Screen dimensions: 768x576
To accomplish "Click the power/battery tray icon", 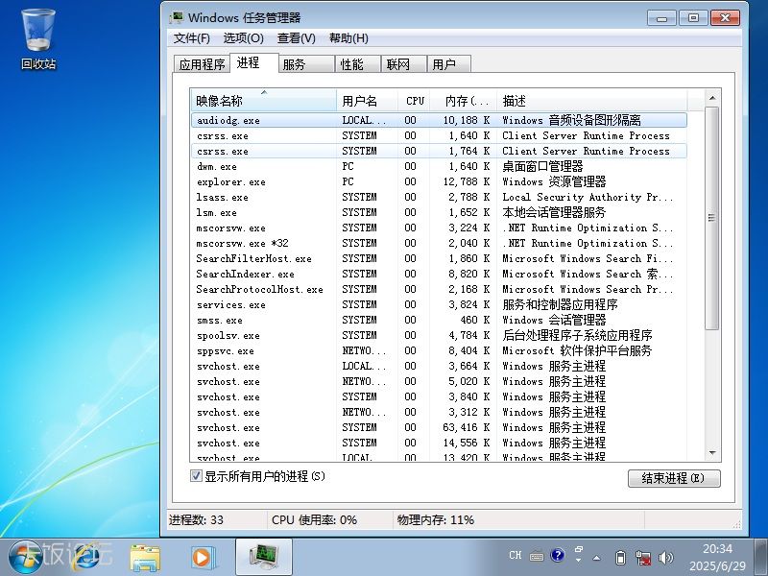I will pos(620,558).
